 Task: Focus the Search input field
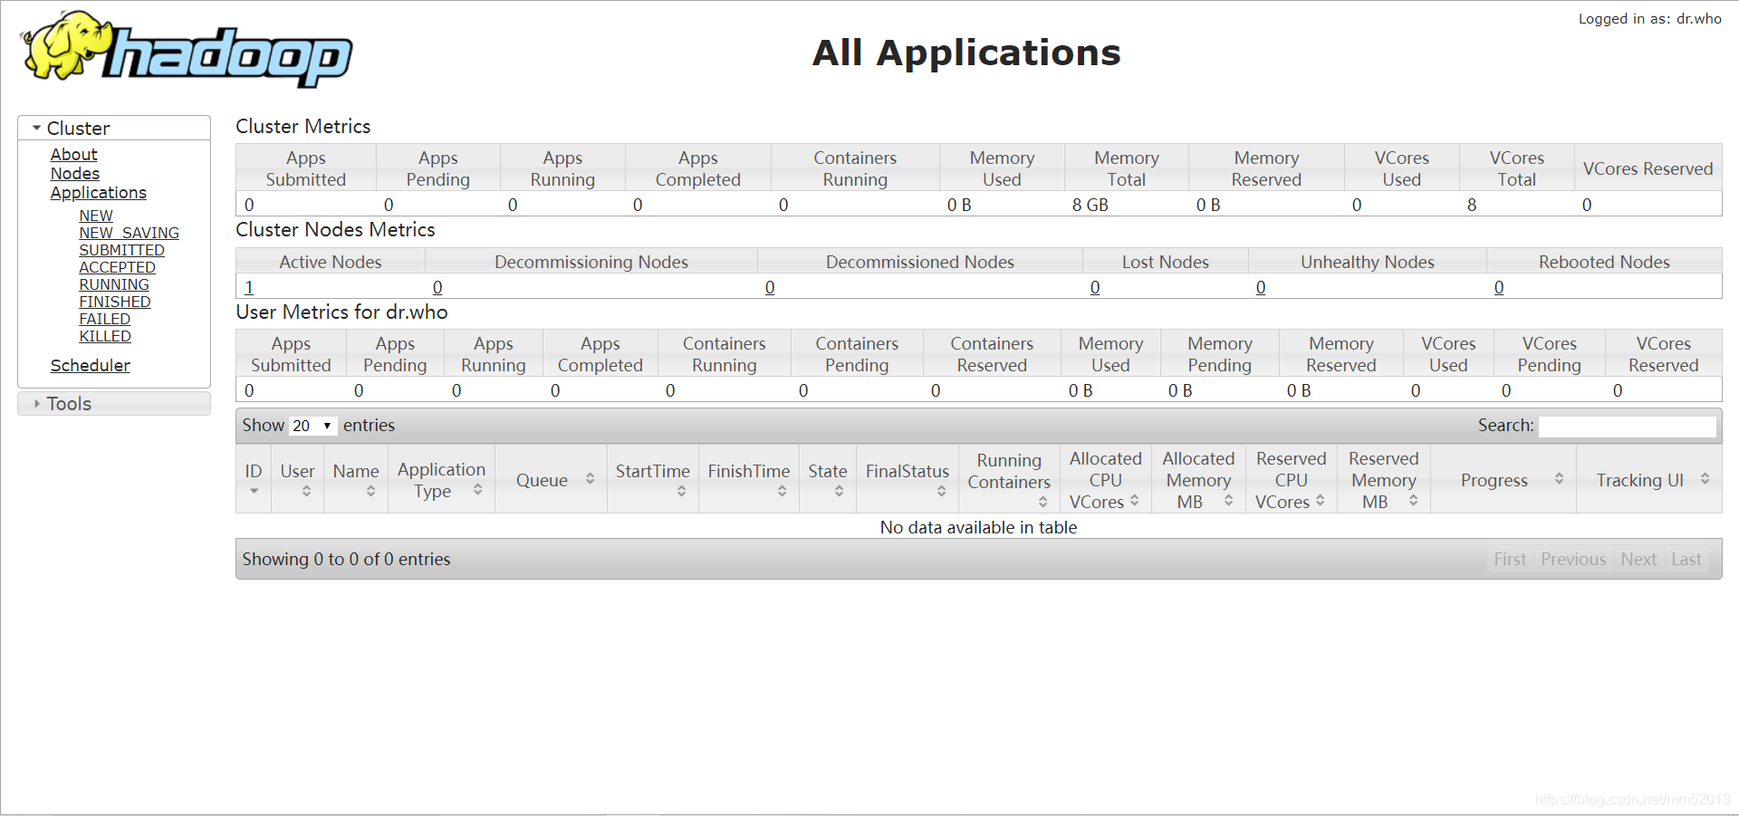(x=1628, y=426)
